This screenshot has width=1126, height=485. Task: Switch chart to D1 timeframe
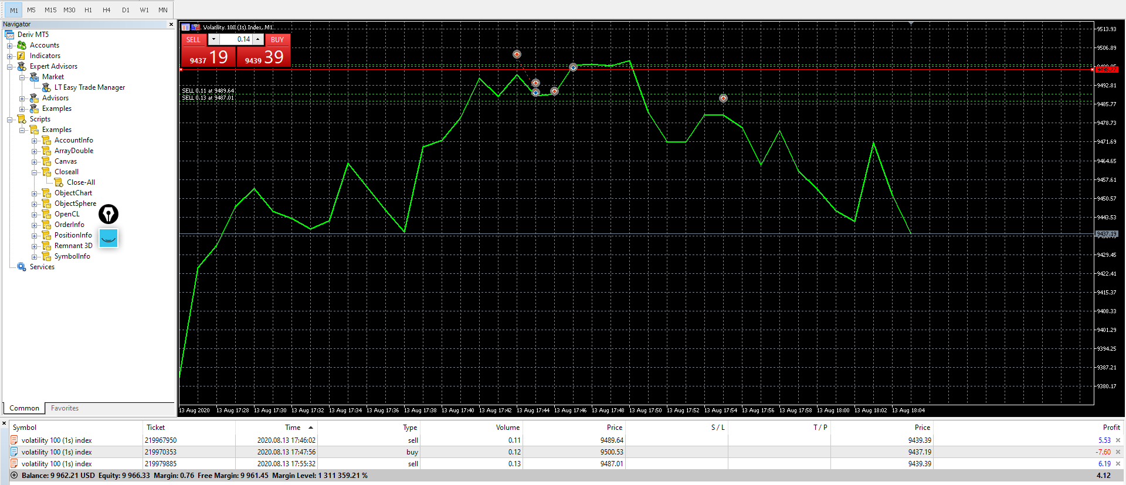click(126, 10)
